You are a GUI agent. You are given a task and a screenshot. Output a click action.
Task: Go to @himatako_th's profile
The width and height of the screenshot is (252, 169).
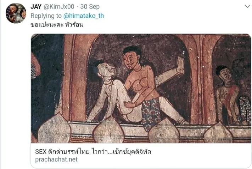[x=84, y=16]
